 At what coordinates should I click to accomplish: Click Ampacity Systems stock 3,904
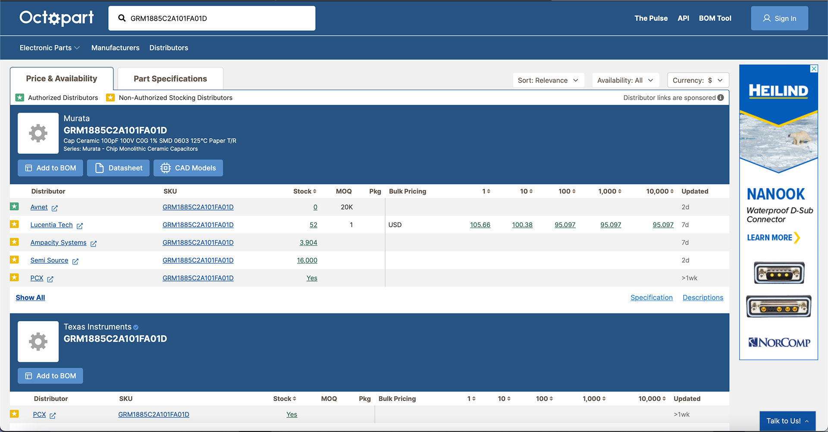(308, 243)
